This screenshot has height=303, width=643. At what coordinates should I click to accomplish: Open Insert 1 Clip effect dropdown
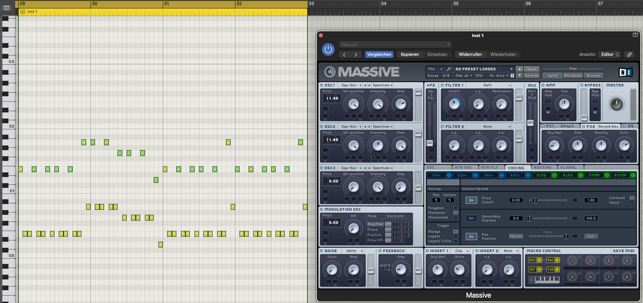pos(461,251)
